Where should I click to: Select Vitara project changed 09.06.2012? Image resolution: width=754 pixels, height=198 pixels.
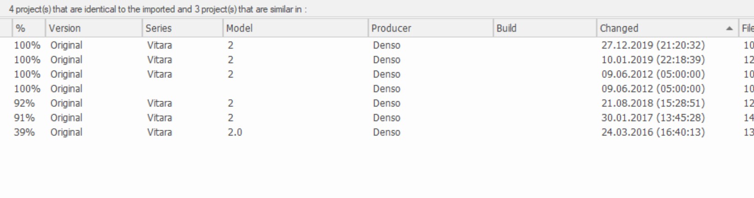coord(160,75)
